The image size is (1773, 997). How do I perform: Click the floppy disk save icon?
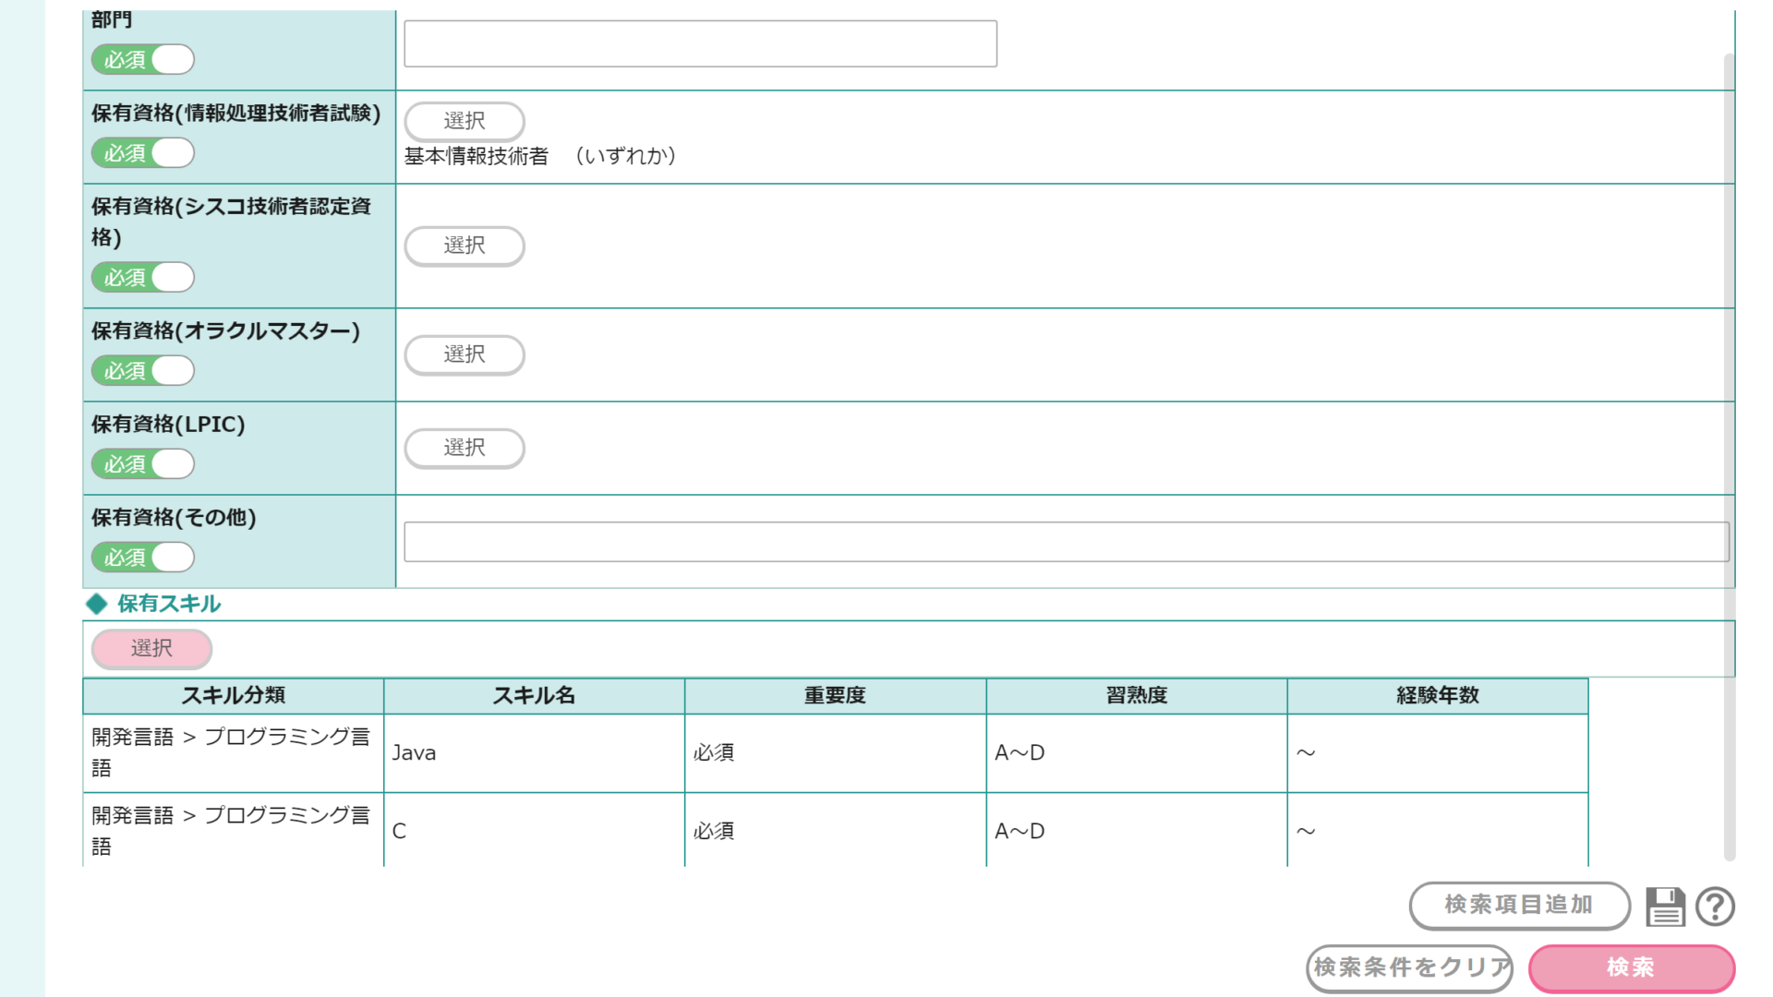point(1665,907)
